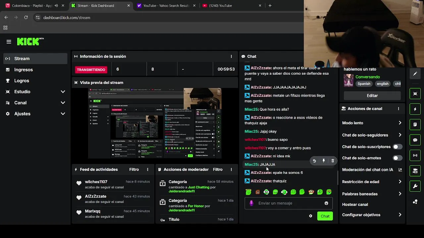Open chat settings gear icon

tap(310, 216)
